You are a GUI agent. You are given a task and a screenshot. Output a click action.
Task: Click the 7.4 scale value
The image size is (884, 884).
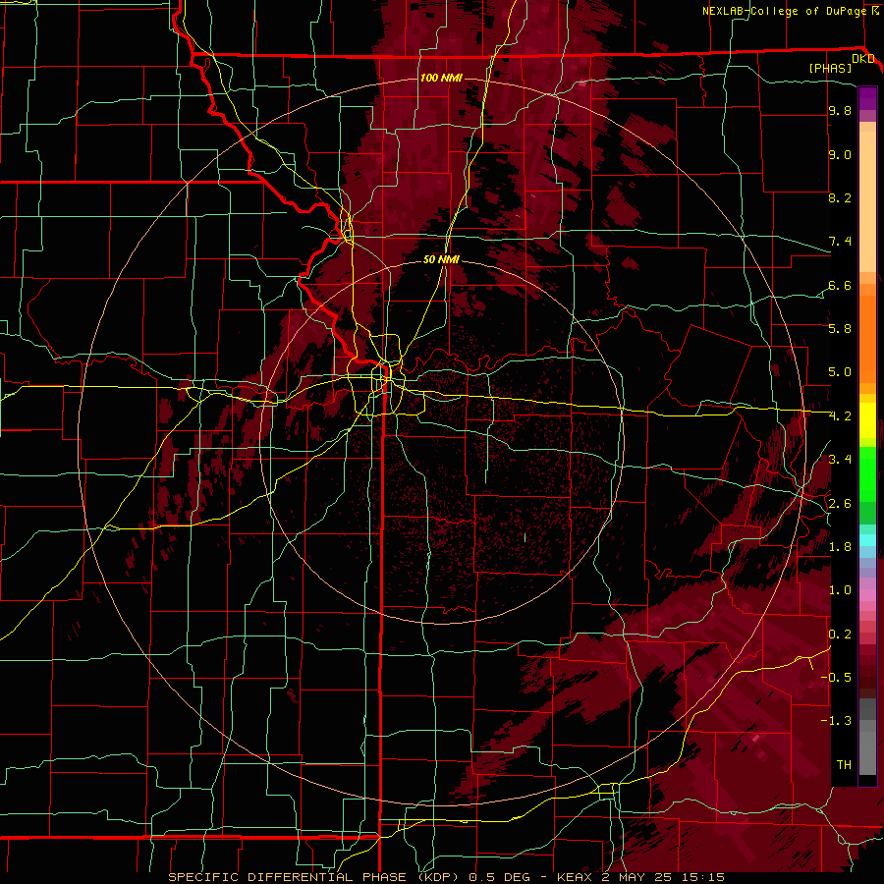840,242
